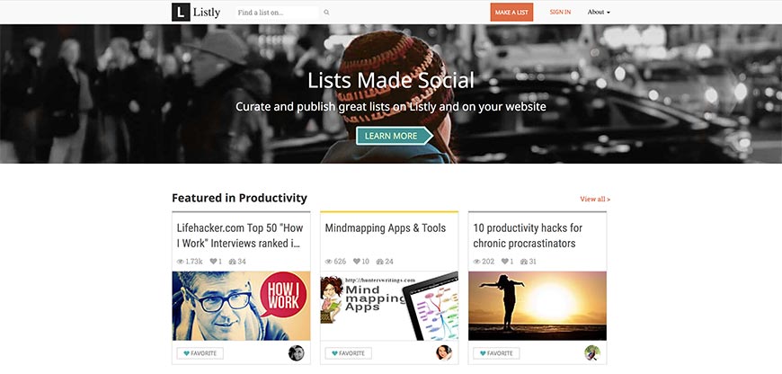Click the Learn More button
The height and width of the screenshot is (374, 782).
(x=392, y=136)
